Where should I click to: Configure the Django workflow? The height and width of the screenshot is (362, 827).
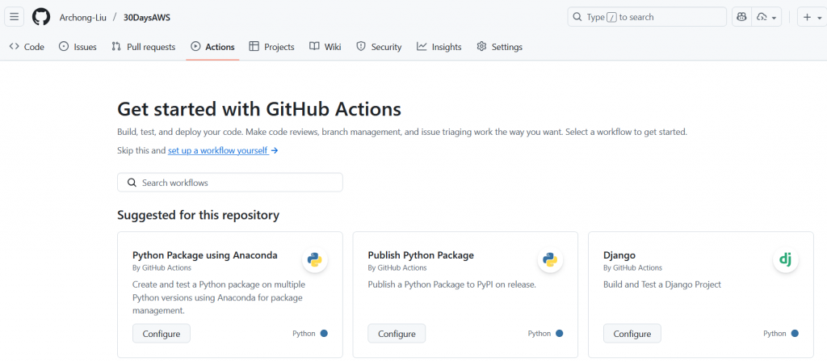click(x=632, y=334)
